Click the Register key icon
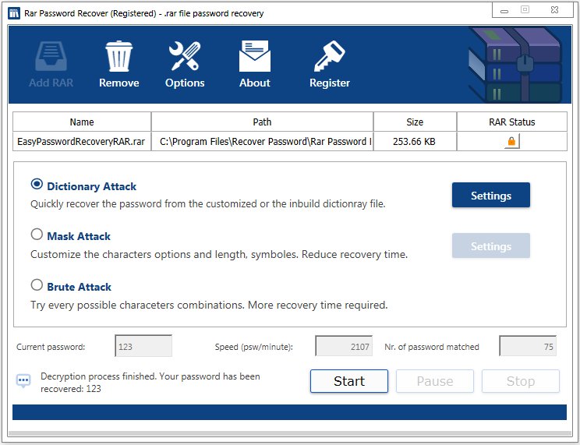Image resolution: width=580 pixels, height=445 pixels. (329, 56)
